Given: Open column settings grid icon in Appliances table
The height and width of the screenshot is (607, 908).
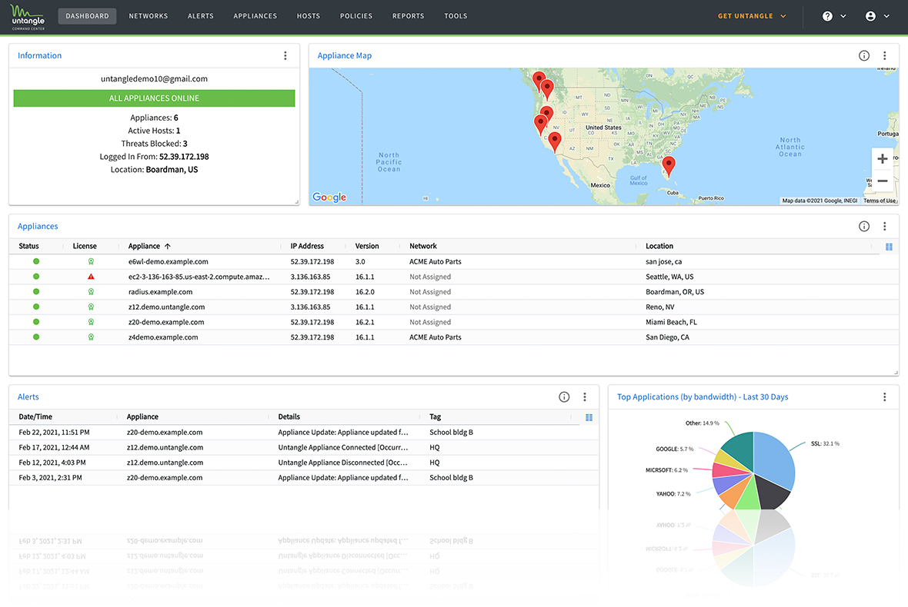Looking at the screenshot, I should (x=890, y=247).
